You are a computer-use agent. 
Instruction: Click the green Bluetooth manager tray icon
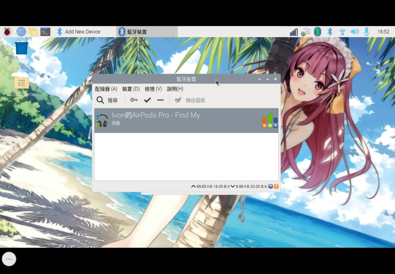coord(317,32)
